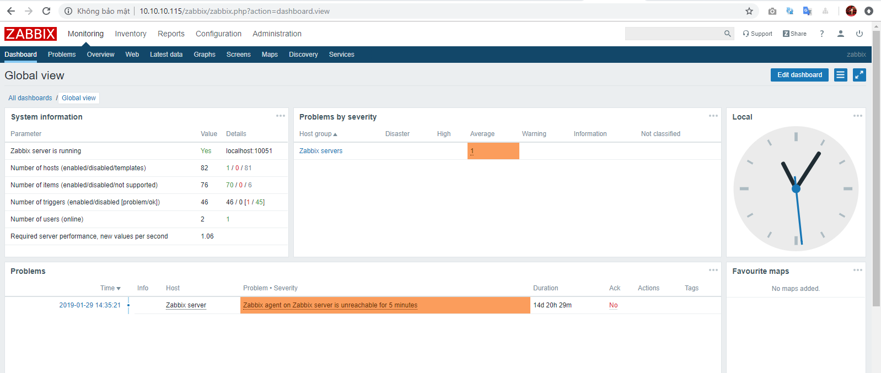Sort by Host group column header
The height and width of the screenshot is (373, 881).
pos(318,134)
